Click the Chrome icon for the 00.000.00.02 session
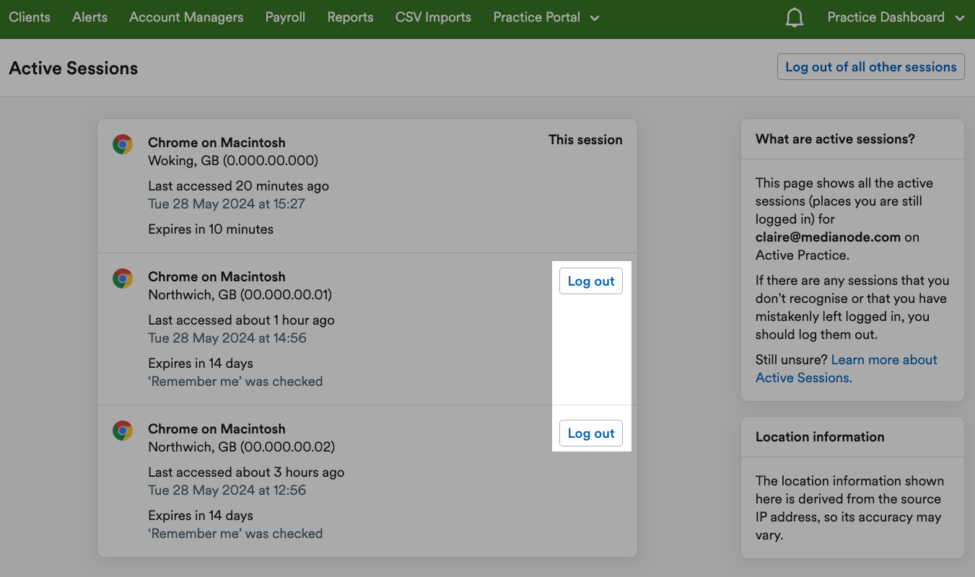The height and width of the screenshot is (577, 975). pos(123,431)
